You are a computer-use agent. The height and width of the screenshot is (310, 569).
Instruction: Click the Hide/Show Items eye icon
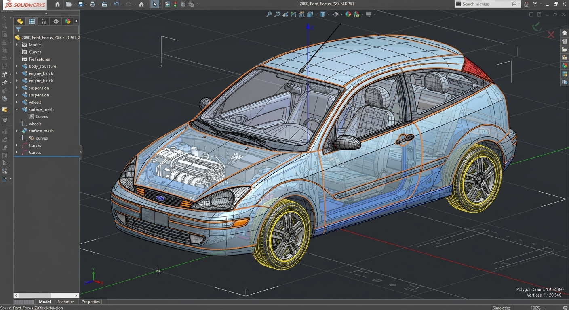coord(335,14)
